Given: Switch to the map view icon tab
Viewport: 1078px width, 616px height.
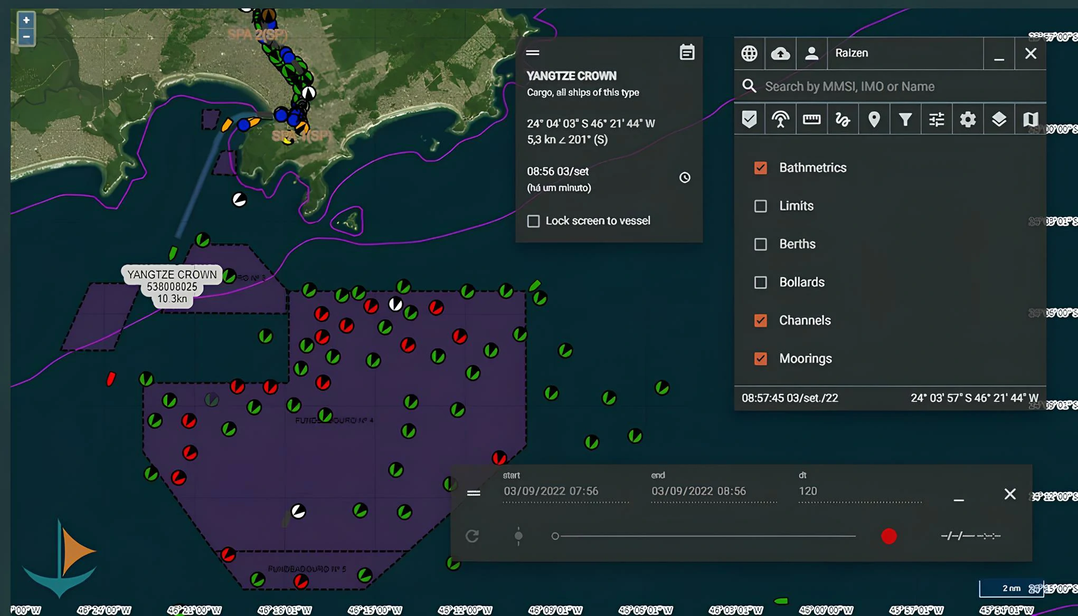Looking at the screenshot, I should click(x=1029, y=120).
